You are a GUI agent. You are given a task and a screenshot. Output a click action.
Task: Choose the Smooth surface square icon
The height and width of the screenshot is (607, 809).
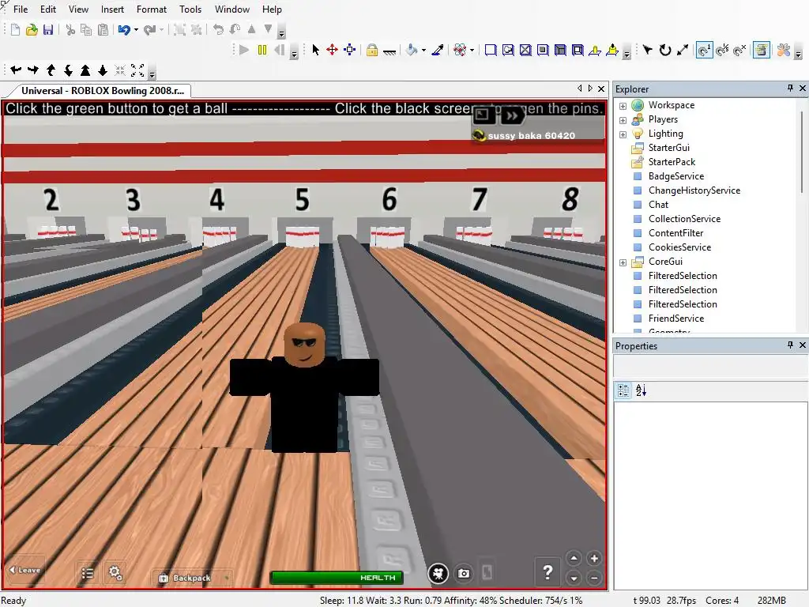pyautogui.click(x=491, y=50)
